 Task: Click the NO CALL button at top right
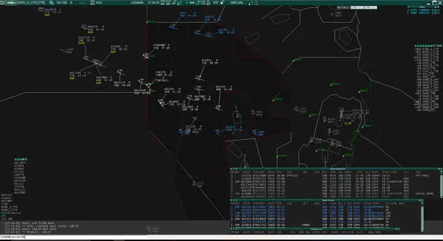(343, 7)
